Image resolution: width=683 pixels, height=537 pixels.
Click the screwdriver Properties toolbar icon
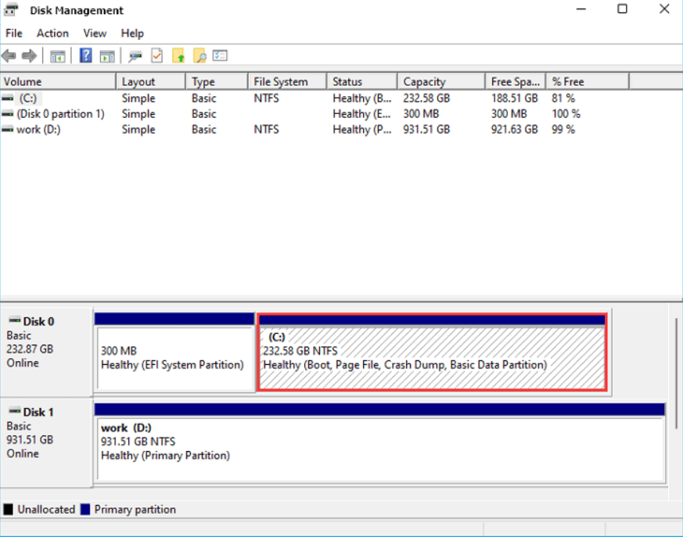135,55
